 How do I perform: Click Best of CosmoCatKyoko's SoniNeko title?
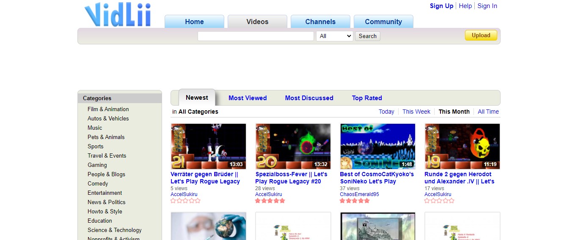(377, 177)
